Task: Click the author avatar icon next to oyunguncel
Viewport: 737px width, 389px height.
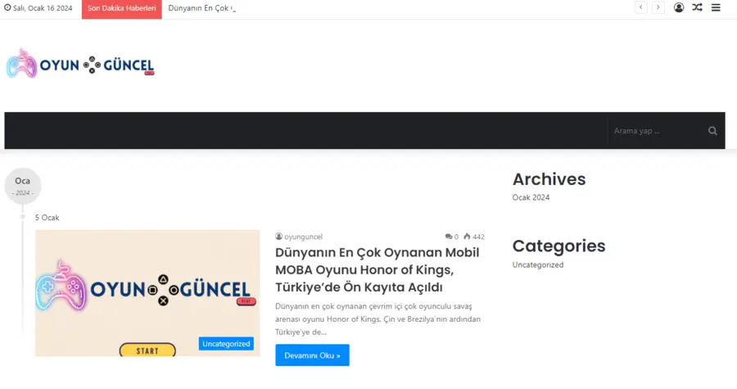Action: coord(278,237)
